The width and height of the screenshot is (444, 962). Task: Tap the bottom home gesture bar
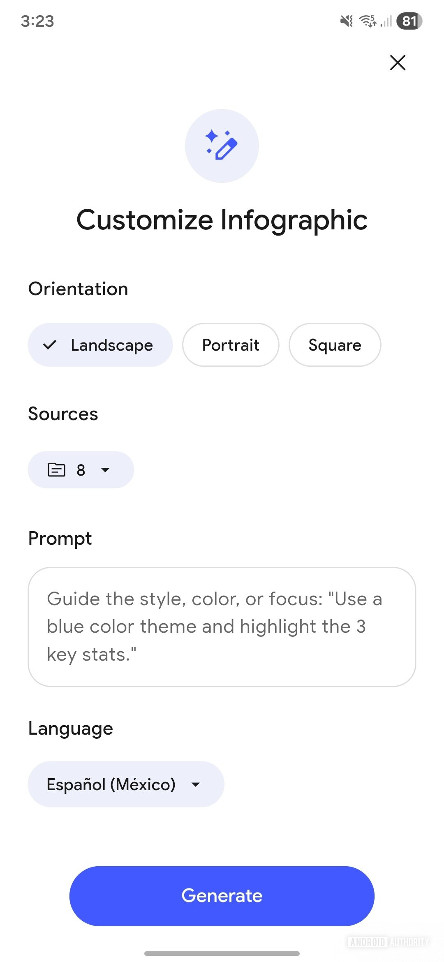pos(222,953)
